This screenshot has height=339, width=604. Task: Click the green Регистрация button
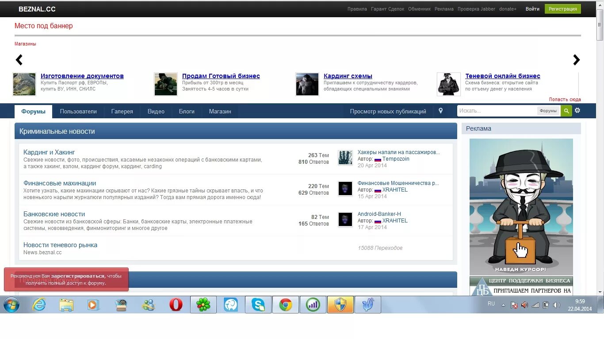tap(563, 9)
